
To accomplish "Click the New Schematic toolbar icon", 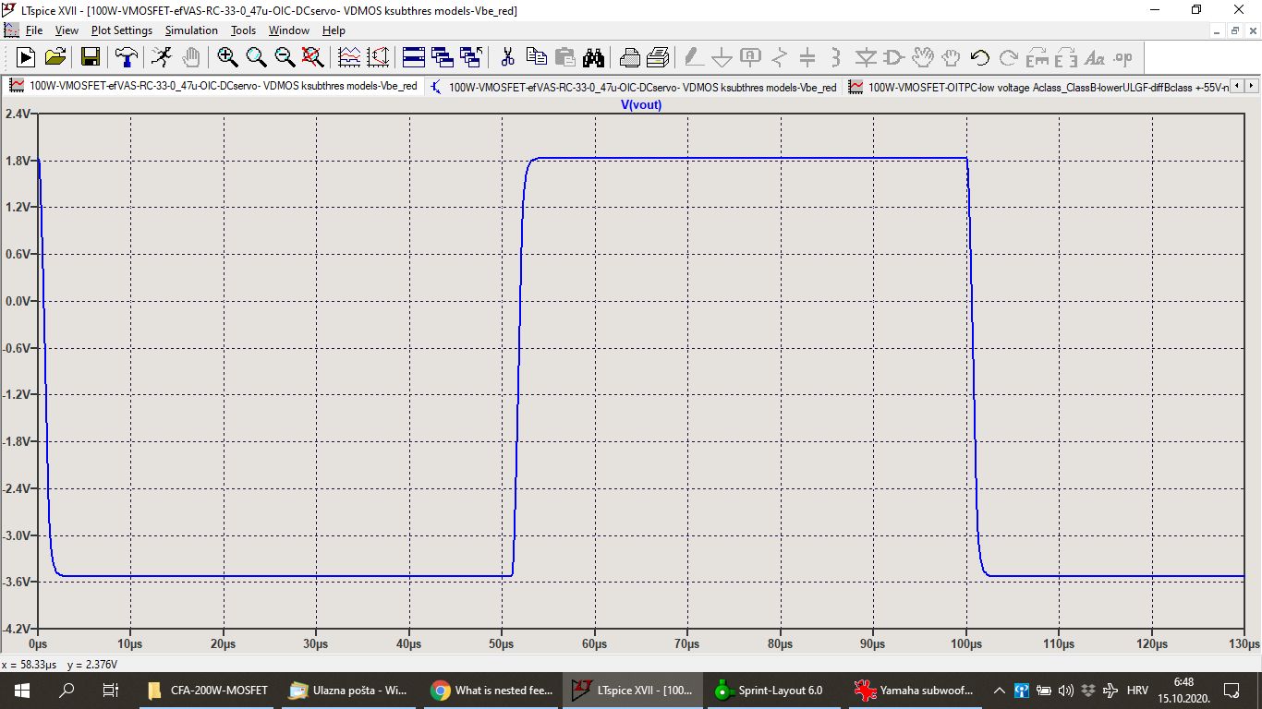I will coord(26,57).
